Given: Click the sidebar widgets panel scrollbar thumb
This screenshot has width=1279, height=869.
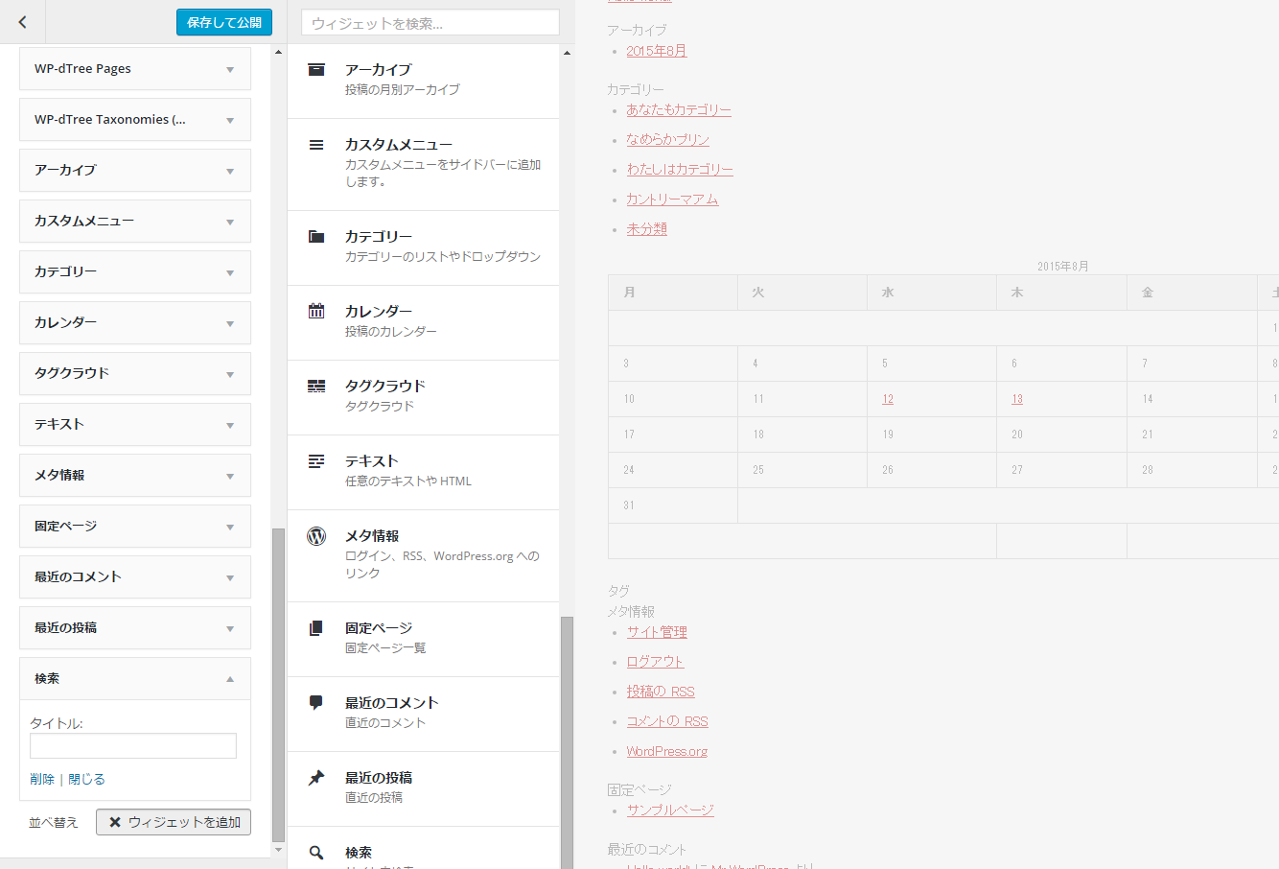Looking at the screenshot, I should click(279, 685).
